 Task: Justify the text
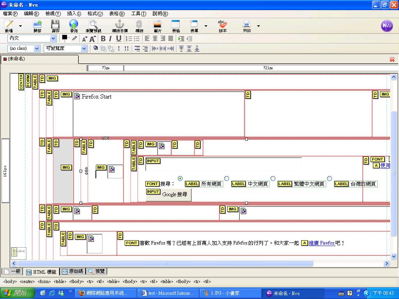[171, 39]
